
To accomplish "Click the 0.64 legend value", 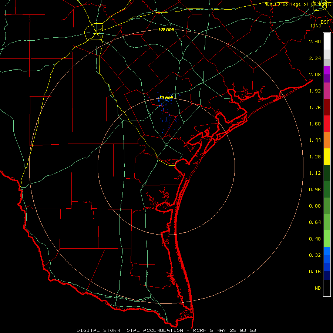I will coord(315,222).
